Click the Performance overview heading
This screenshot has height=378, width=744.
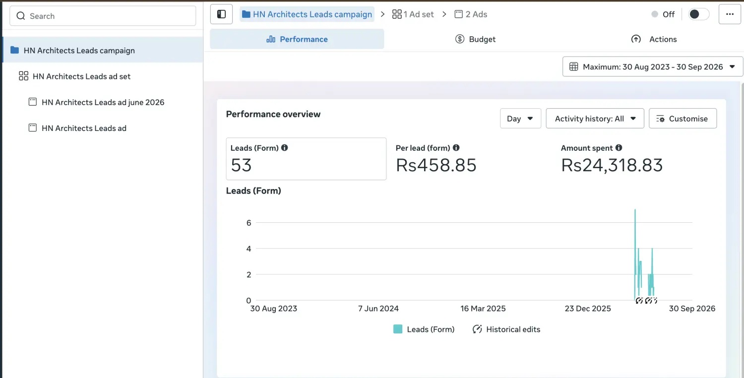coord(273,114)
